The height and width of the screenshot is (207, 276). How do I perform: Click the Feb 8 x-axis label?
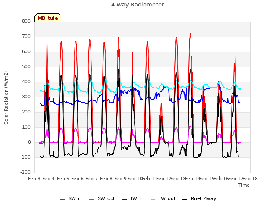tap(106, 179)
